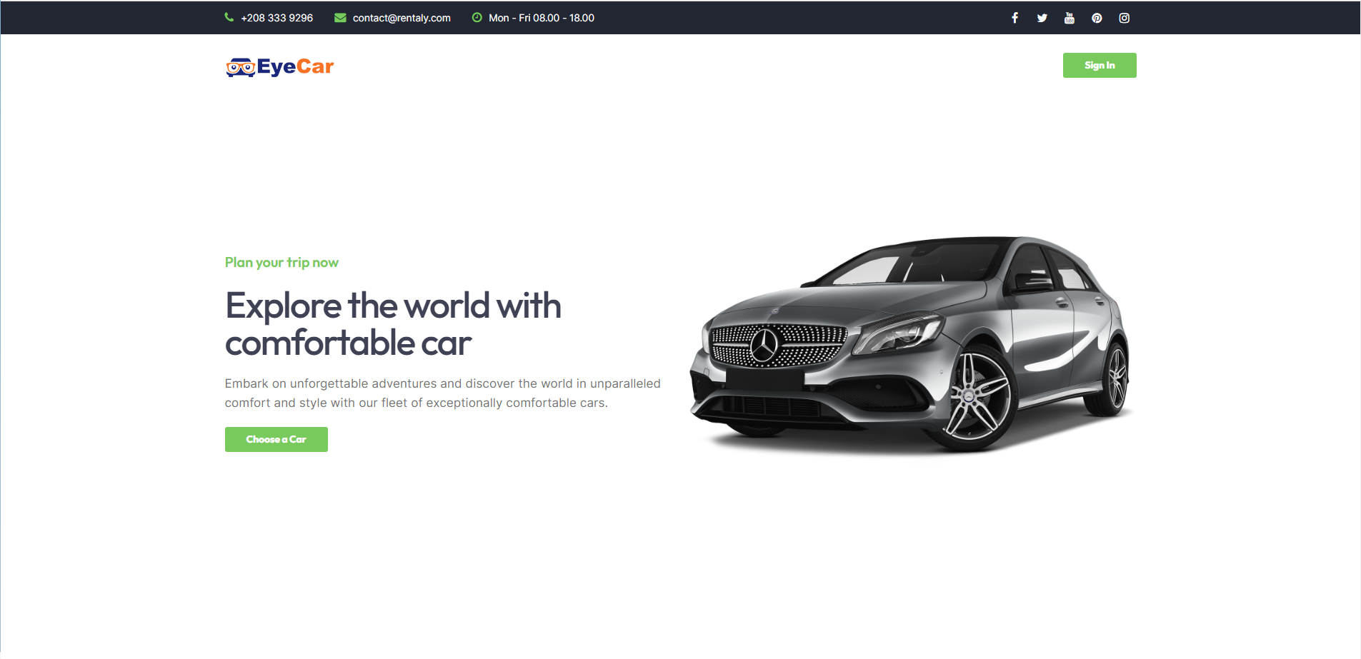Click the paragraph starting "Embark on unforgettable adventures"
Screen dimensions: 1361x659
[x=443, y=393]
